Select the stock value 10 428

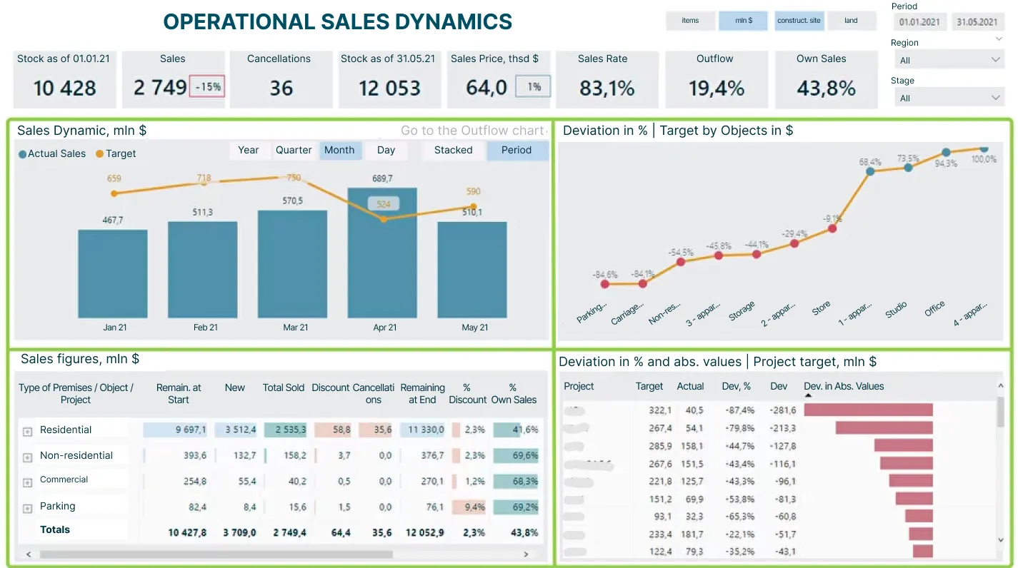tap(65, 88)
